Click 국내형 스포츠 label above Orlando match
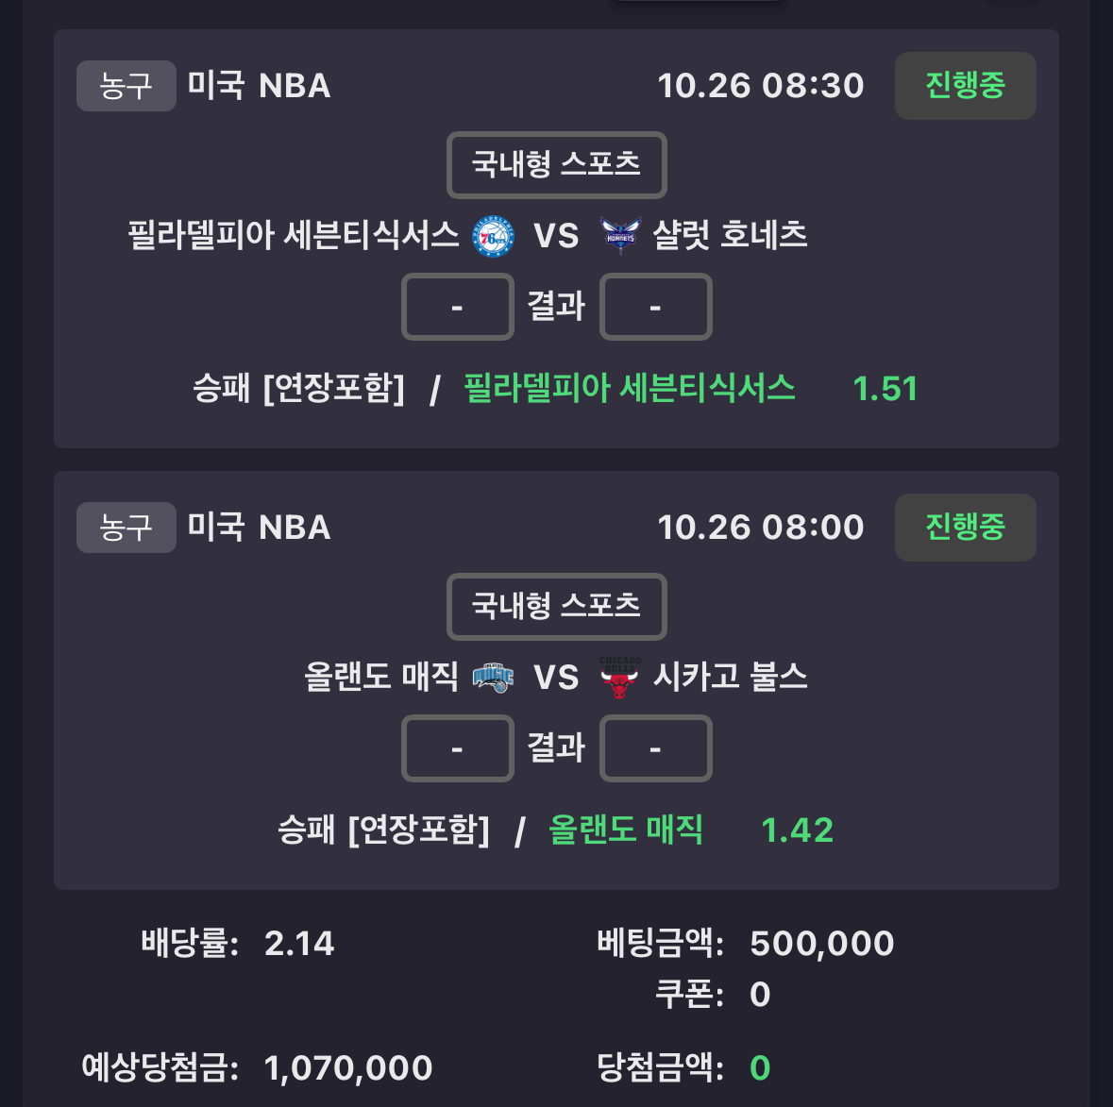 pyautogui.click(x=556, y=607)
